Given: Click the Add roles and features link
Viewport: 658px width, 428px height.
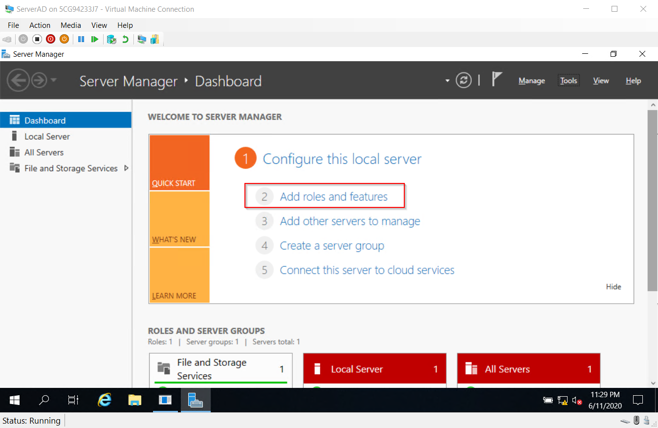Looking at the screenshot, I should tap(333, 196).
